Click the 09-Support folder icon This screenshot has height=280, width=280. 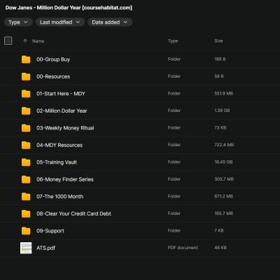[26, 231]
